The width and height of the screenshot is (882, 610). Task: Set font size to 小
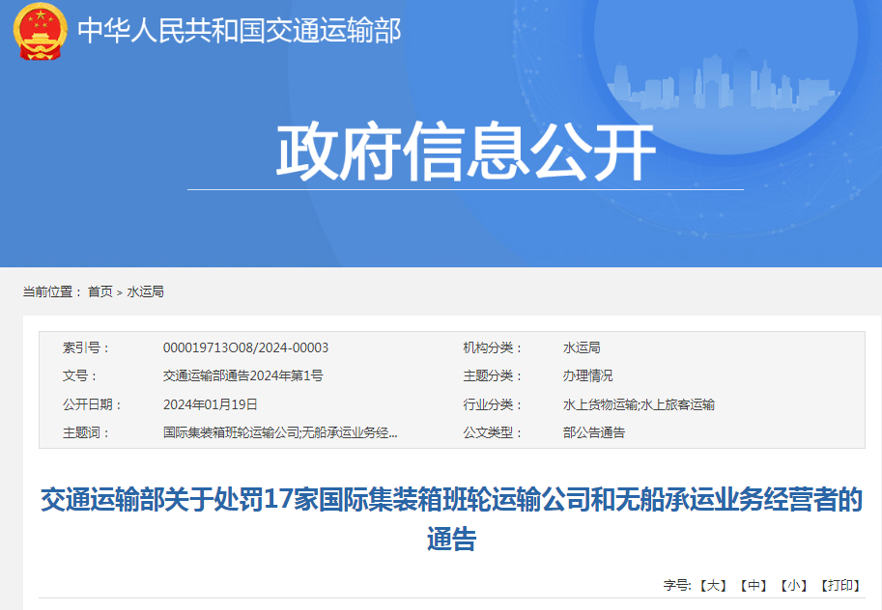point(794,585)
